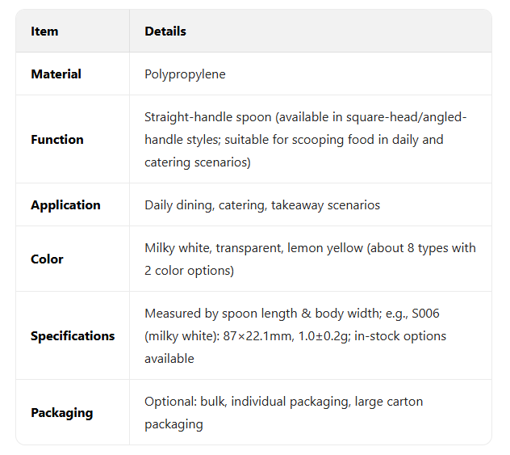Select the "Function" row label
The image size is (510, 455).
click(56, 140)
